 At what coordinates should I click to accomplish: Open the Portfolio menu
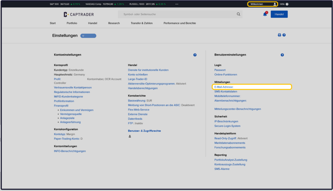click(72, 23)
